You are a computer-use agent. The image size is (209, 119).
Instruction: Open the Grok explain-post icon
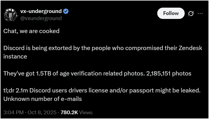[x=190, y=13]
